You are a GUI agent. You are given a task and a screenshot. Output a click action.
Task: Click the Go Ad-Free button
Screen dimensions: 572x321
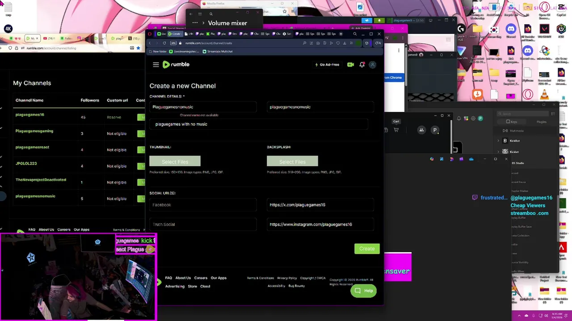click(x=327, y=65)
